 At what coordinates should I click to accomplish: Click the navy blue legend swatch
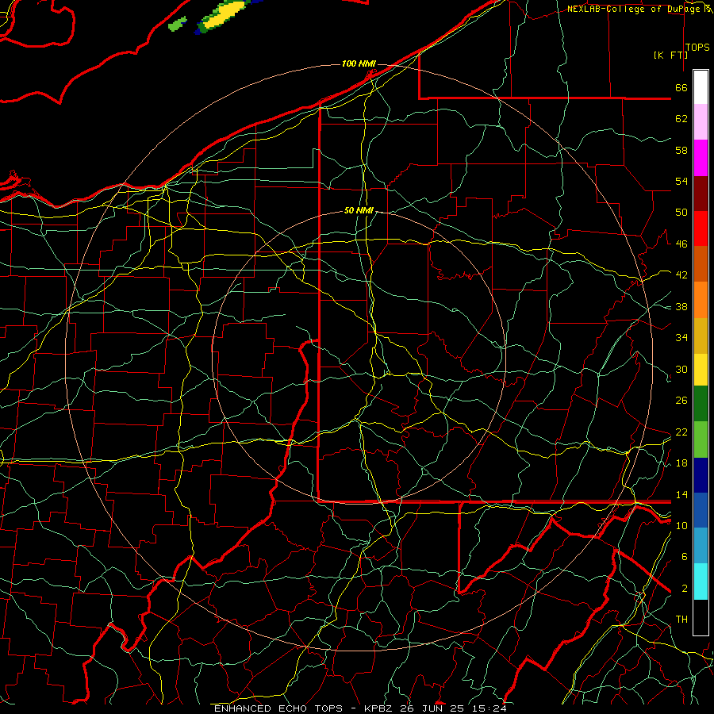(x=701, y=475)
